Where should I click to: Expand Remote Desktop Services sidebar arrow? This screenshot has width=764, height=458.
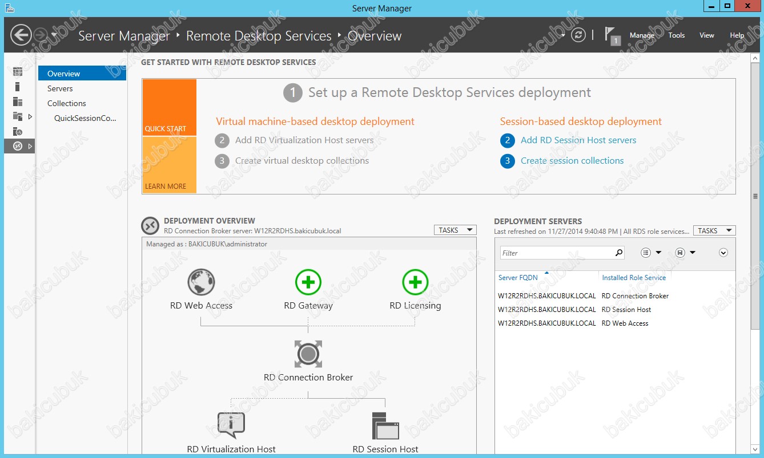point(30,146)
